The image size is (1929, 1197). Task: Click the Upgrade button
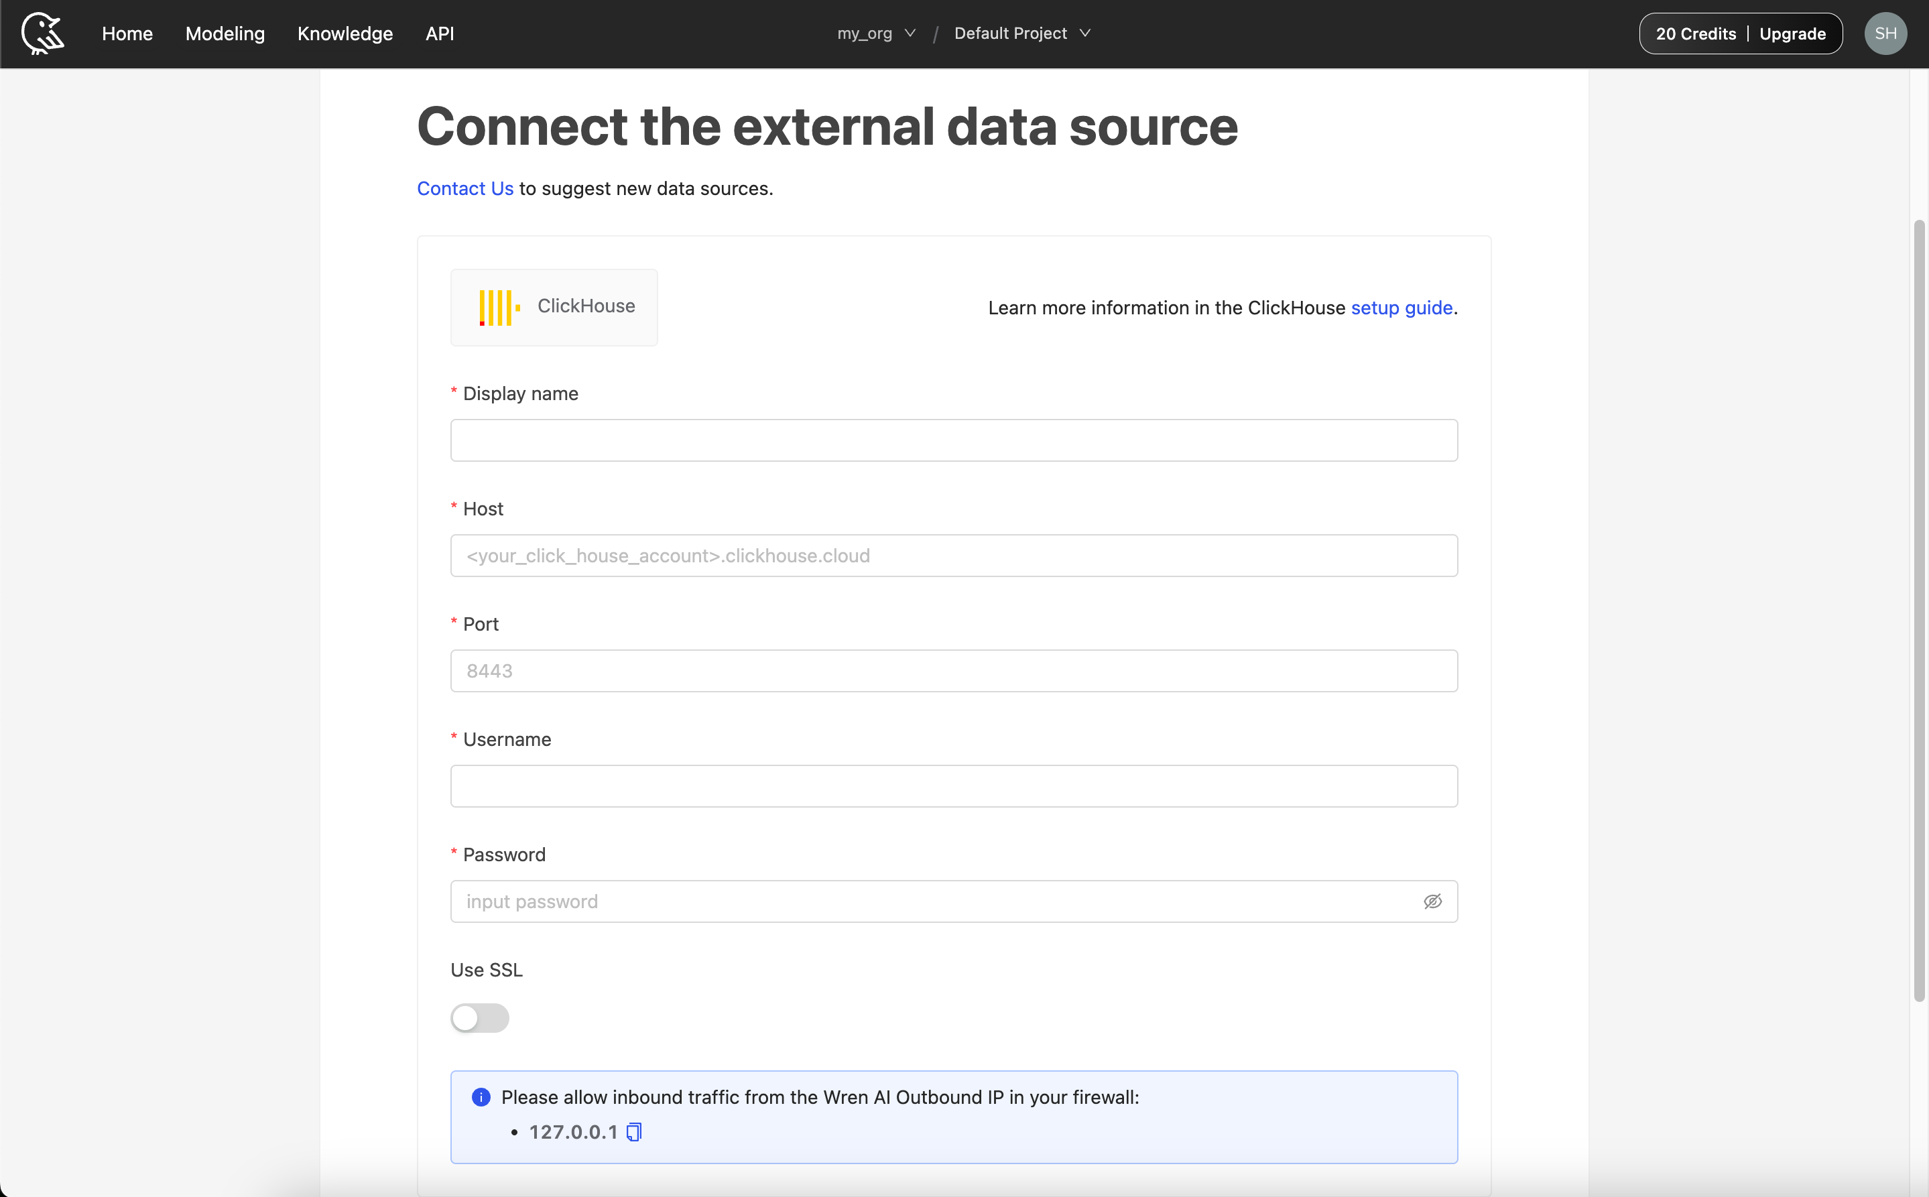[1792, 34]
